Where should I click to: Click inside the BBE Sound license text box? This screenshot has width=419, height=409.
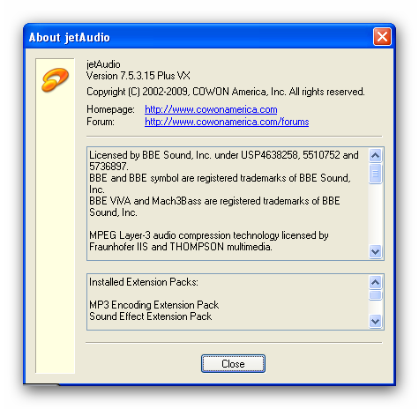(x=228, y=204)
